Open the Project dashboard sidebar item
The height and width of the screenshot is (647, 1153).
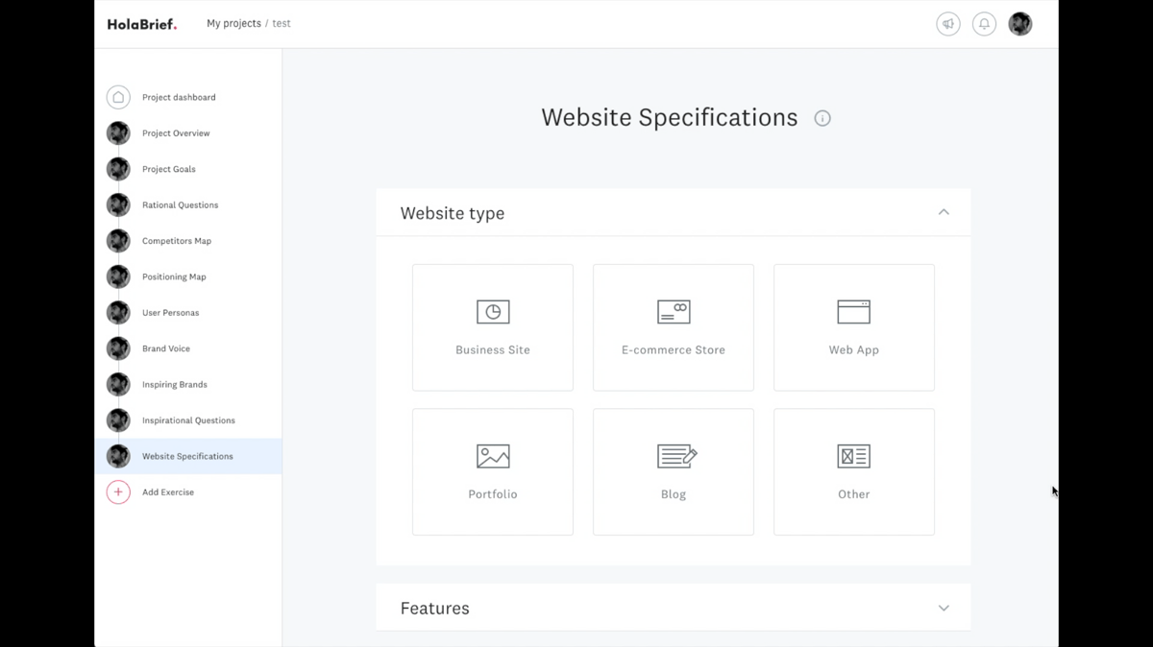click(x=179, y=97)
